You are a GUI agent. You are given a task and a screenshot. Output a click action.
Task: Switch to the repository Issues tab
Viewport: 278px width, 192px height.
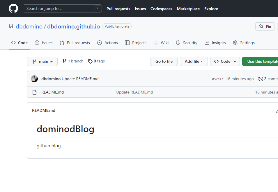click(44, 43)
